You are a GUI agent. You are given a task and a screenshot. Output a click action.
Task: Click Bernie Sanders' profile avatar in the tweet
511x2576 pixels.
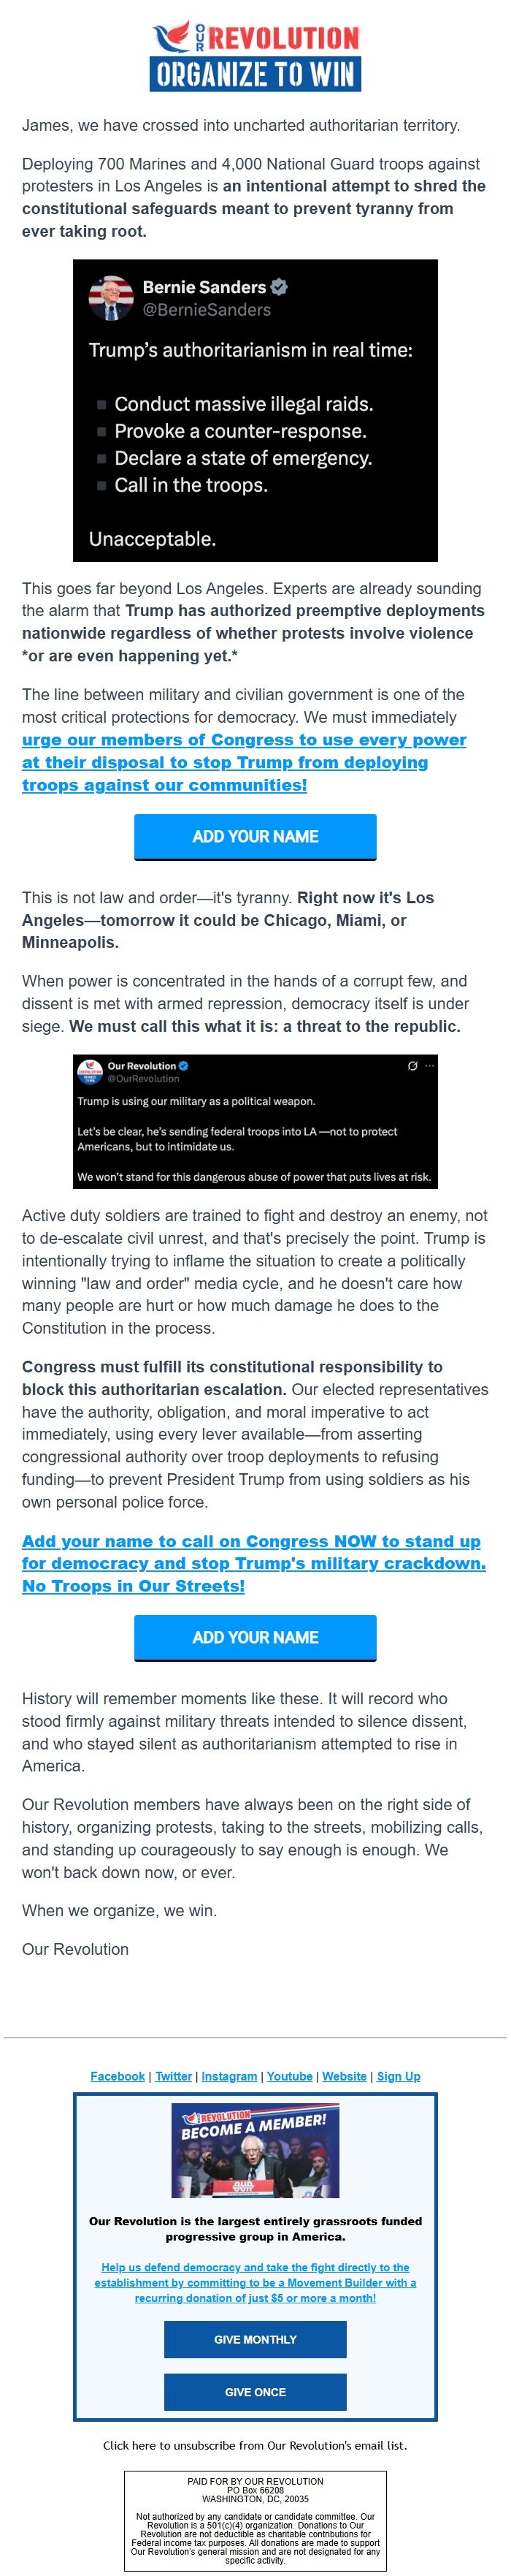point(111,298)
